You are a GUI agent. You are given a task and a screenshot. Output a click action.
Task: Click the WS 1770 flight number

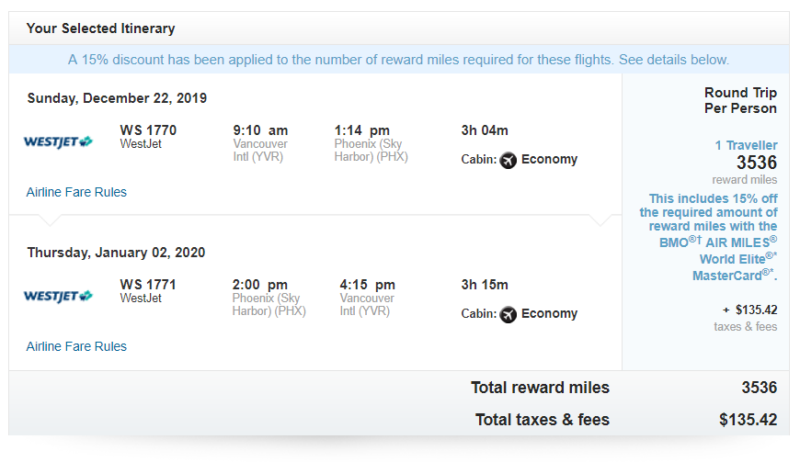(148, 130)
